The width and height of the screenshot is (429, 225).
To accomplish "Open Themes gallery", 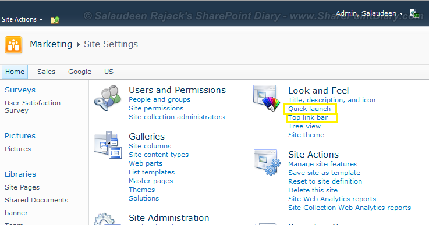I will pos(141,190).
